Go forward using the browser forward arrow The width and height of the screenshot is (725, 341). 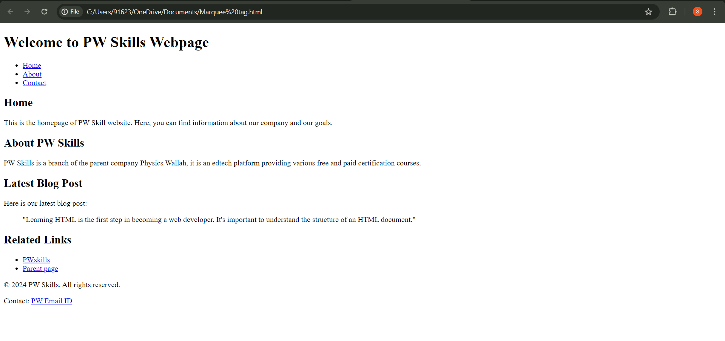click(x=27, y=12)
